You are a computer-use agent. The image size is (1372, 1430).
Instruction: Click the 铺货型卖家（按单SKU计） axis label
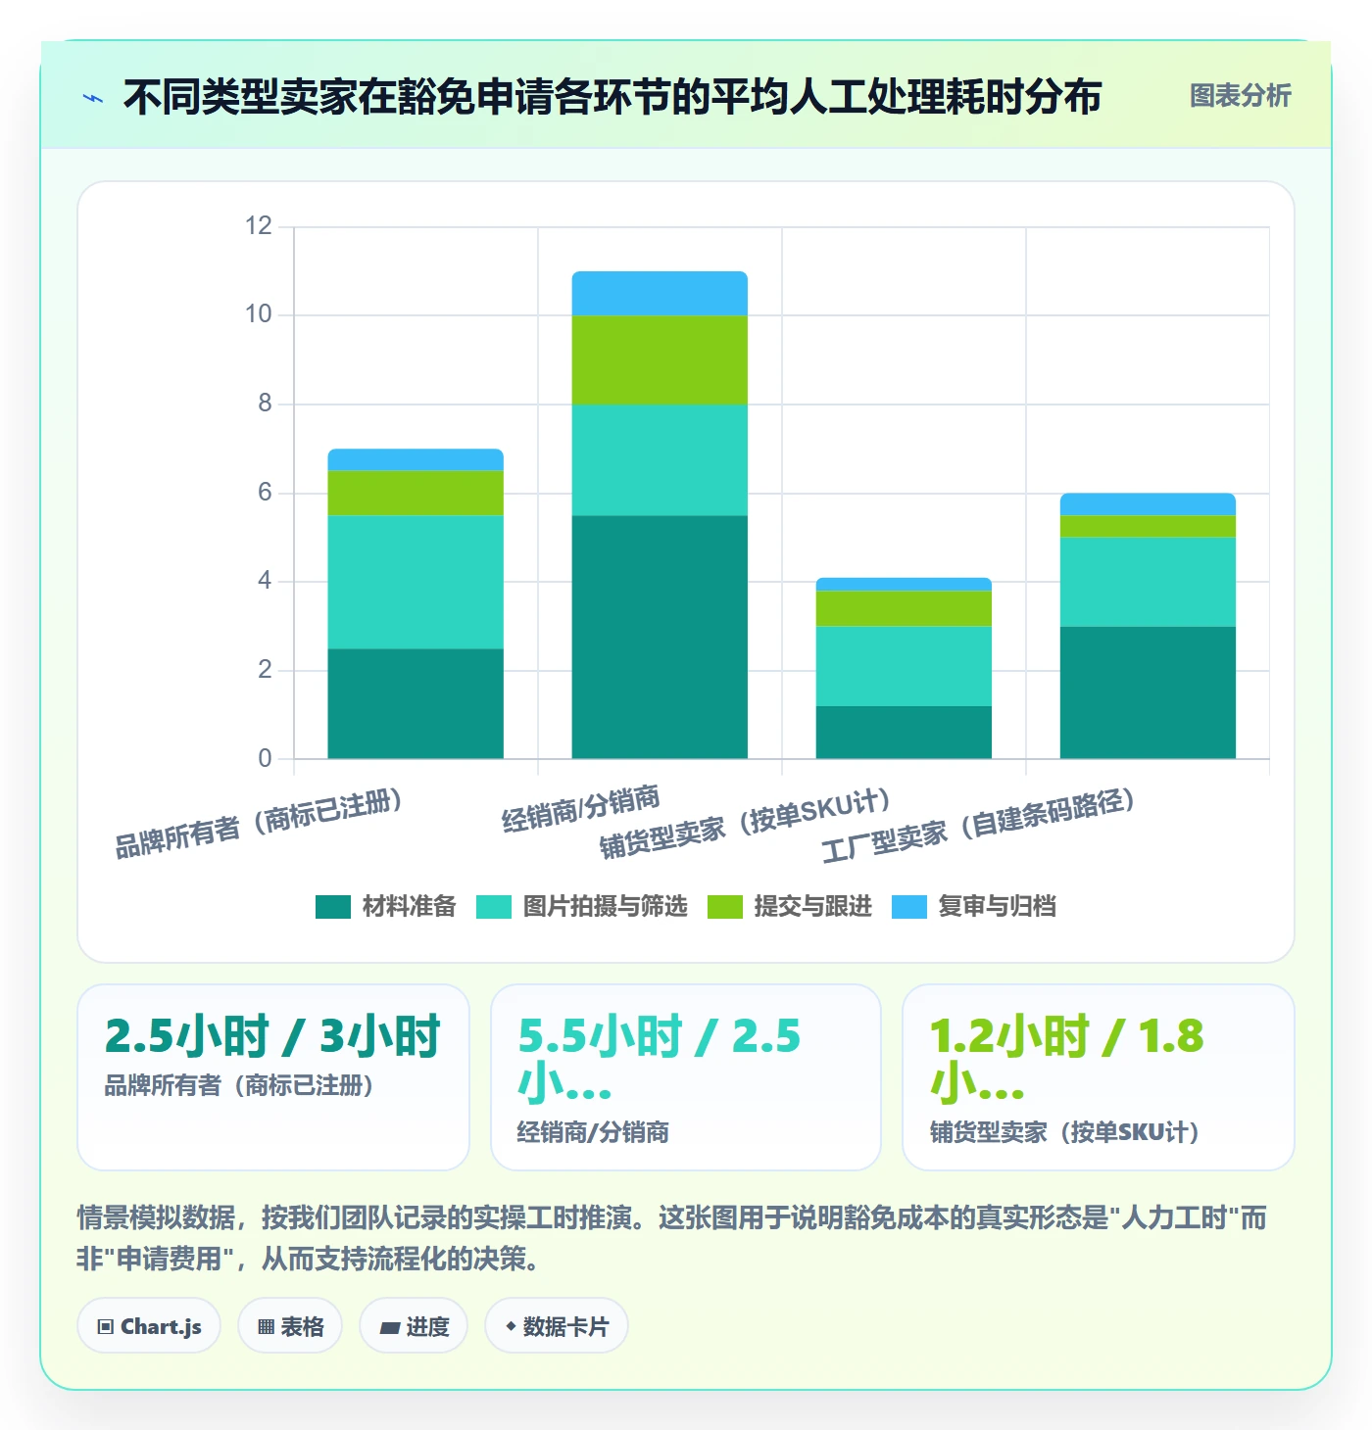click(x=746, y=823)
